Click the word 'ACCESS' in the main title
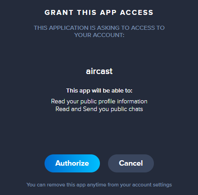Viewport: 198px width, 195px height. [x=137, y=13]
